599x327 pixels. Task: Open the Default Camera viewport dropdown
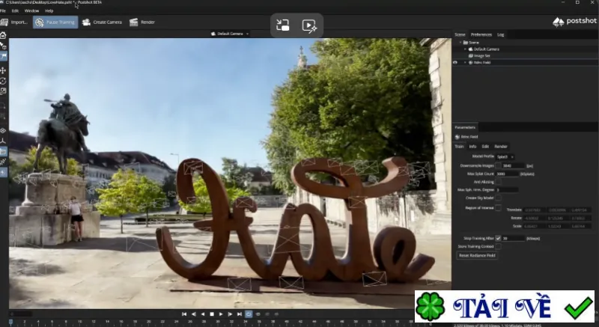[230, 34]
